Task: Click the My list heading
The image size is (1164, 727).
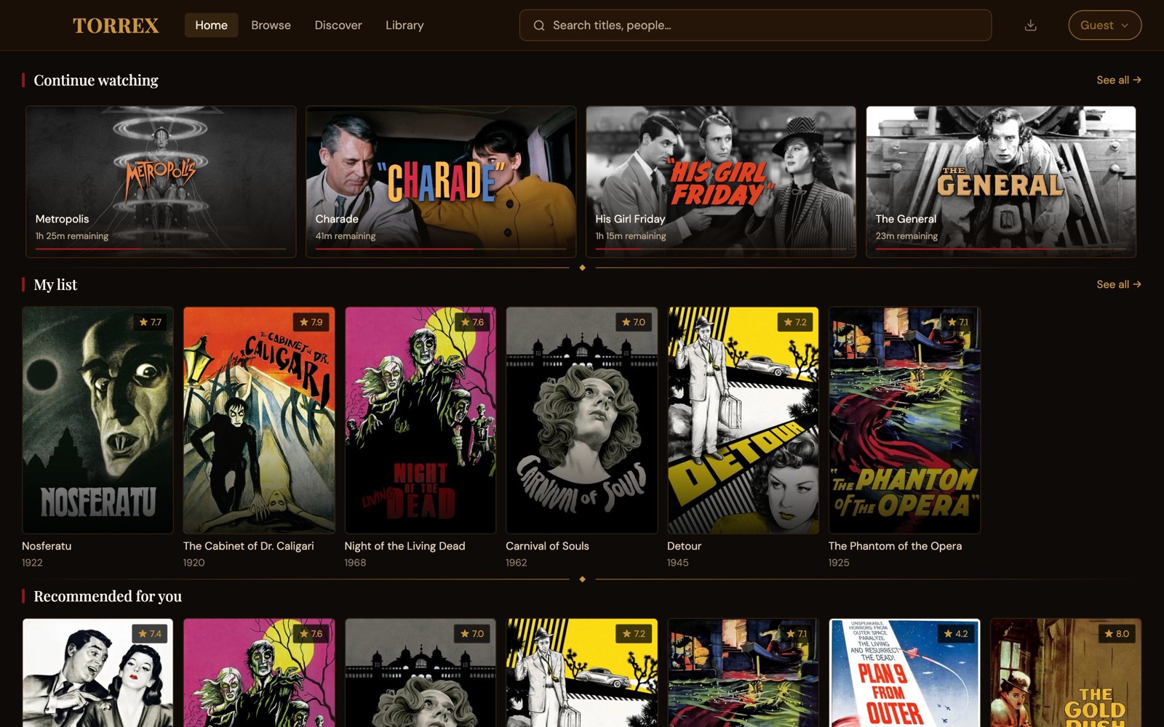Action: tap(55, 284)
